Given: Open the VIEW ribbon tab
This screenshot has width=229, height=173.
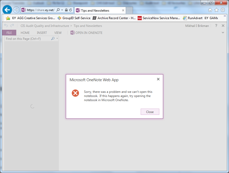Looking at the screenshot, I should click(58, 33).
